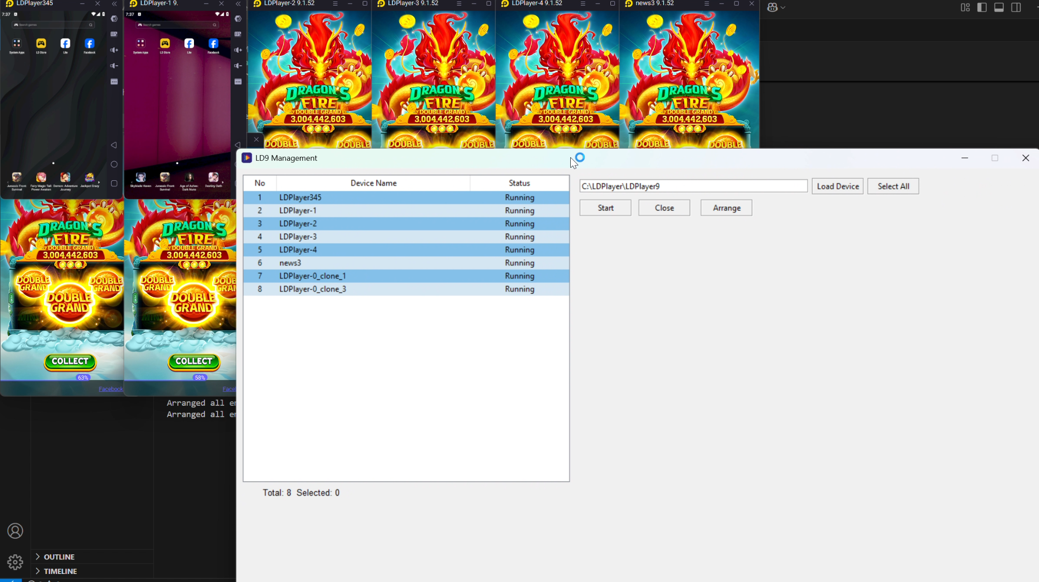The width and height of the screenshot is (1039, 582).
Task: Open LDPlayer-2 hamburger menu
Action: pyautogui.click(x=335, y=4)
